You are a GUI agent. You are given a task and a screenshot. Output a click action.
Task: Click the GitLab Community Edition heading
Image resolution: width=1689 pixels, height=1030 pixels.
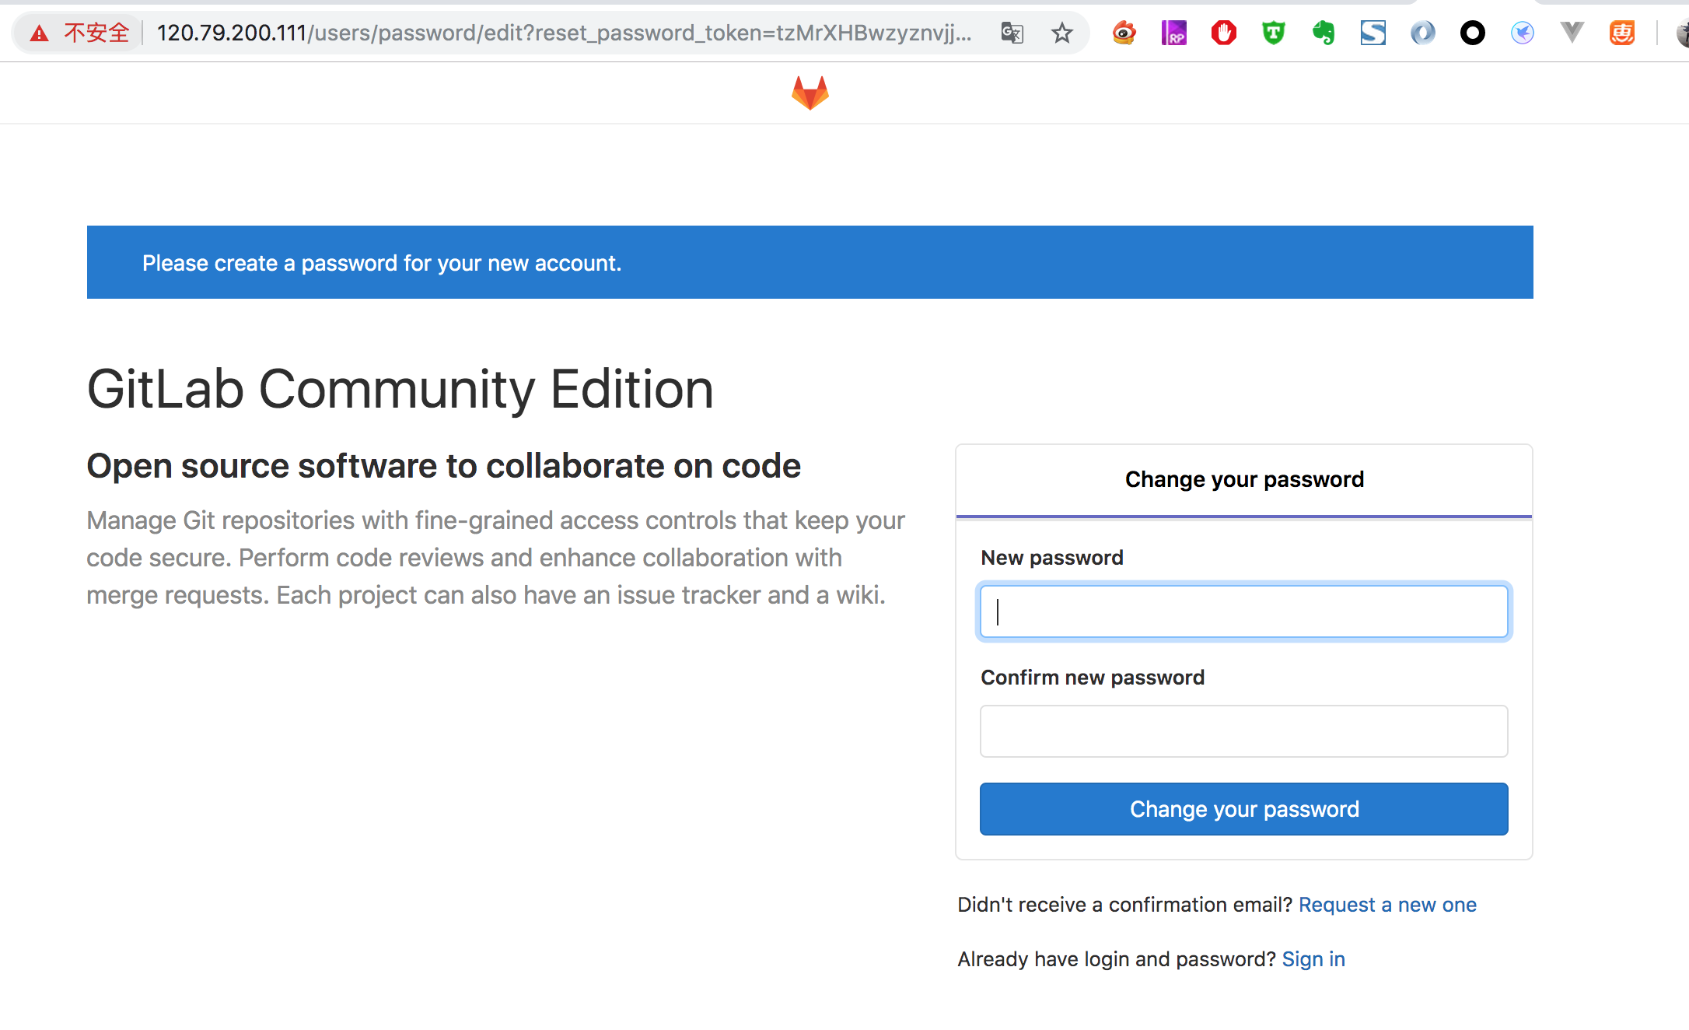click(400, 389)
